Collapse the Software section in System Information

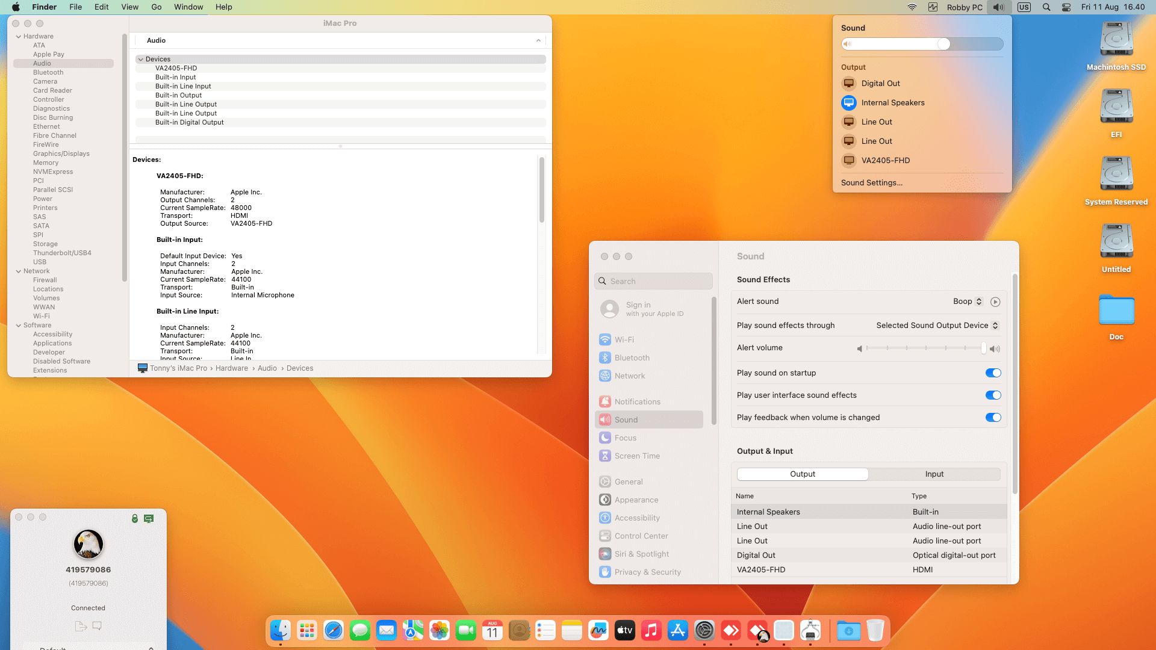coord(18,326)
